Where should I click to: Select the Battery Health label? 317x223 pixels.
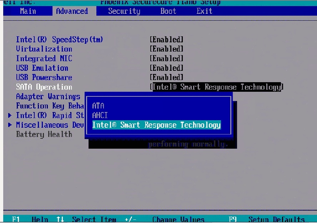[x=44, y=134]
